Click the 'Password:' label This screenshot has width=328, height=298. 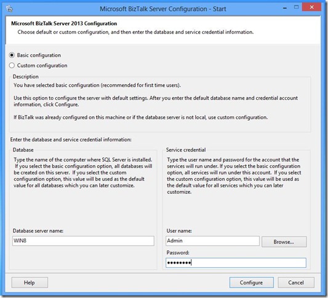tap(178, 253)
